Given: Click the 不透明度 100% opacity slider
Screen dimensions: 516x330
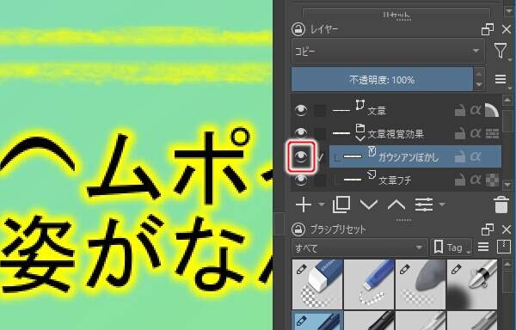Looking at the screenshot, I should tap(382, 80).
